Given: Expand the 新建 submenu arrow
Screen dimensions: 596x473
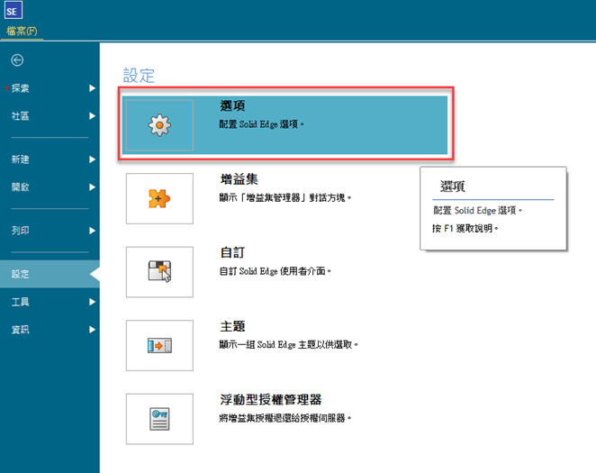Looking at the screenshot, I should (92, 159).
